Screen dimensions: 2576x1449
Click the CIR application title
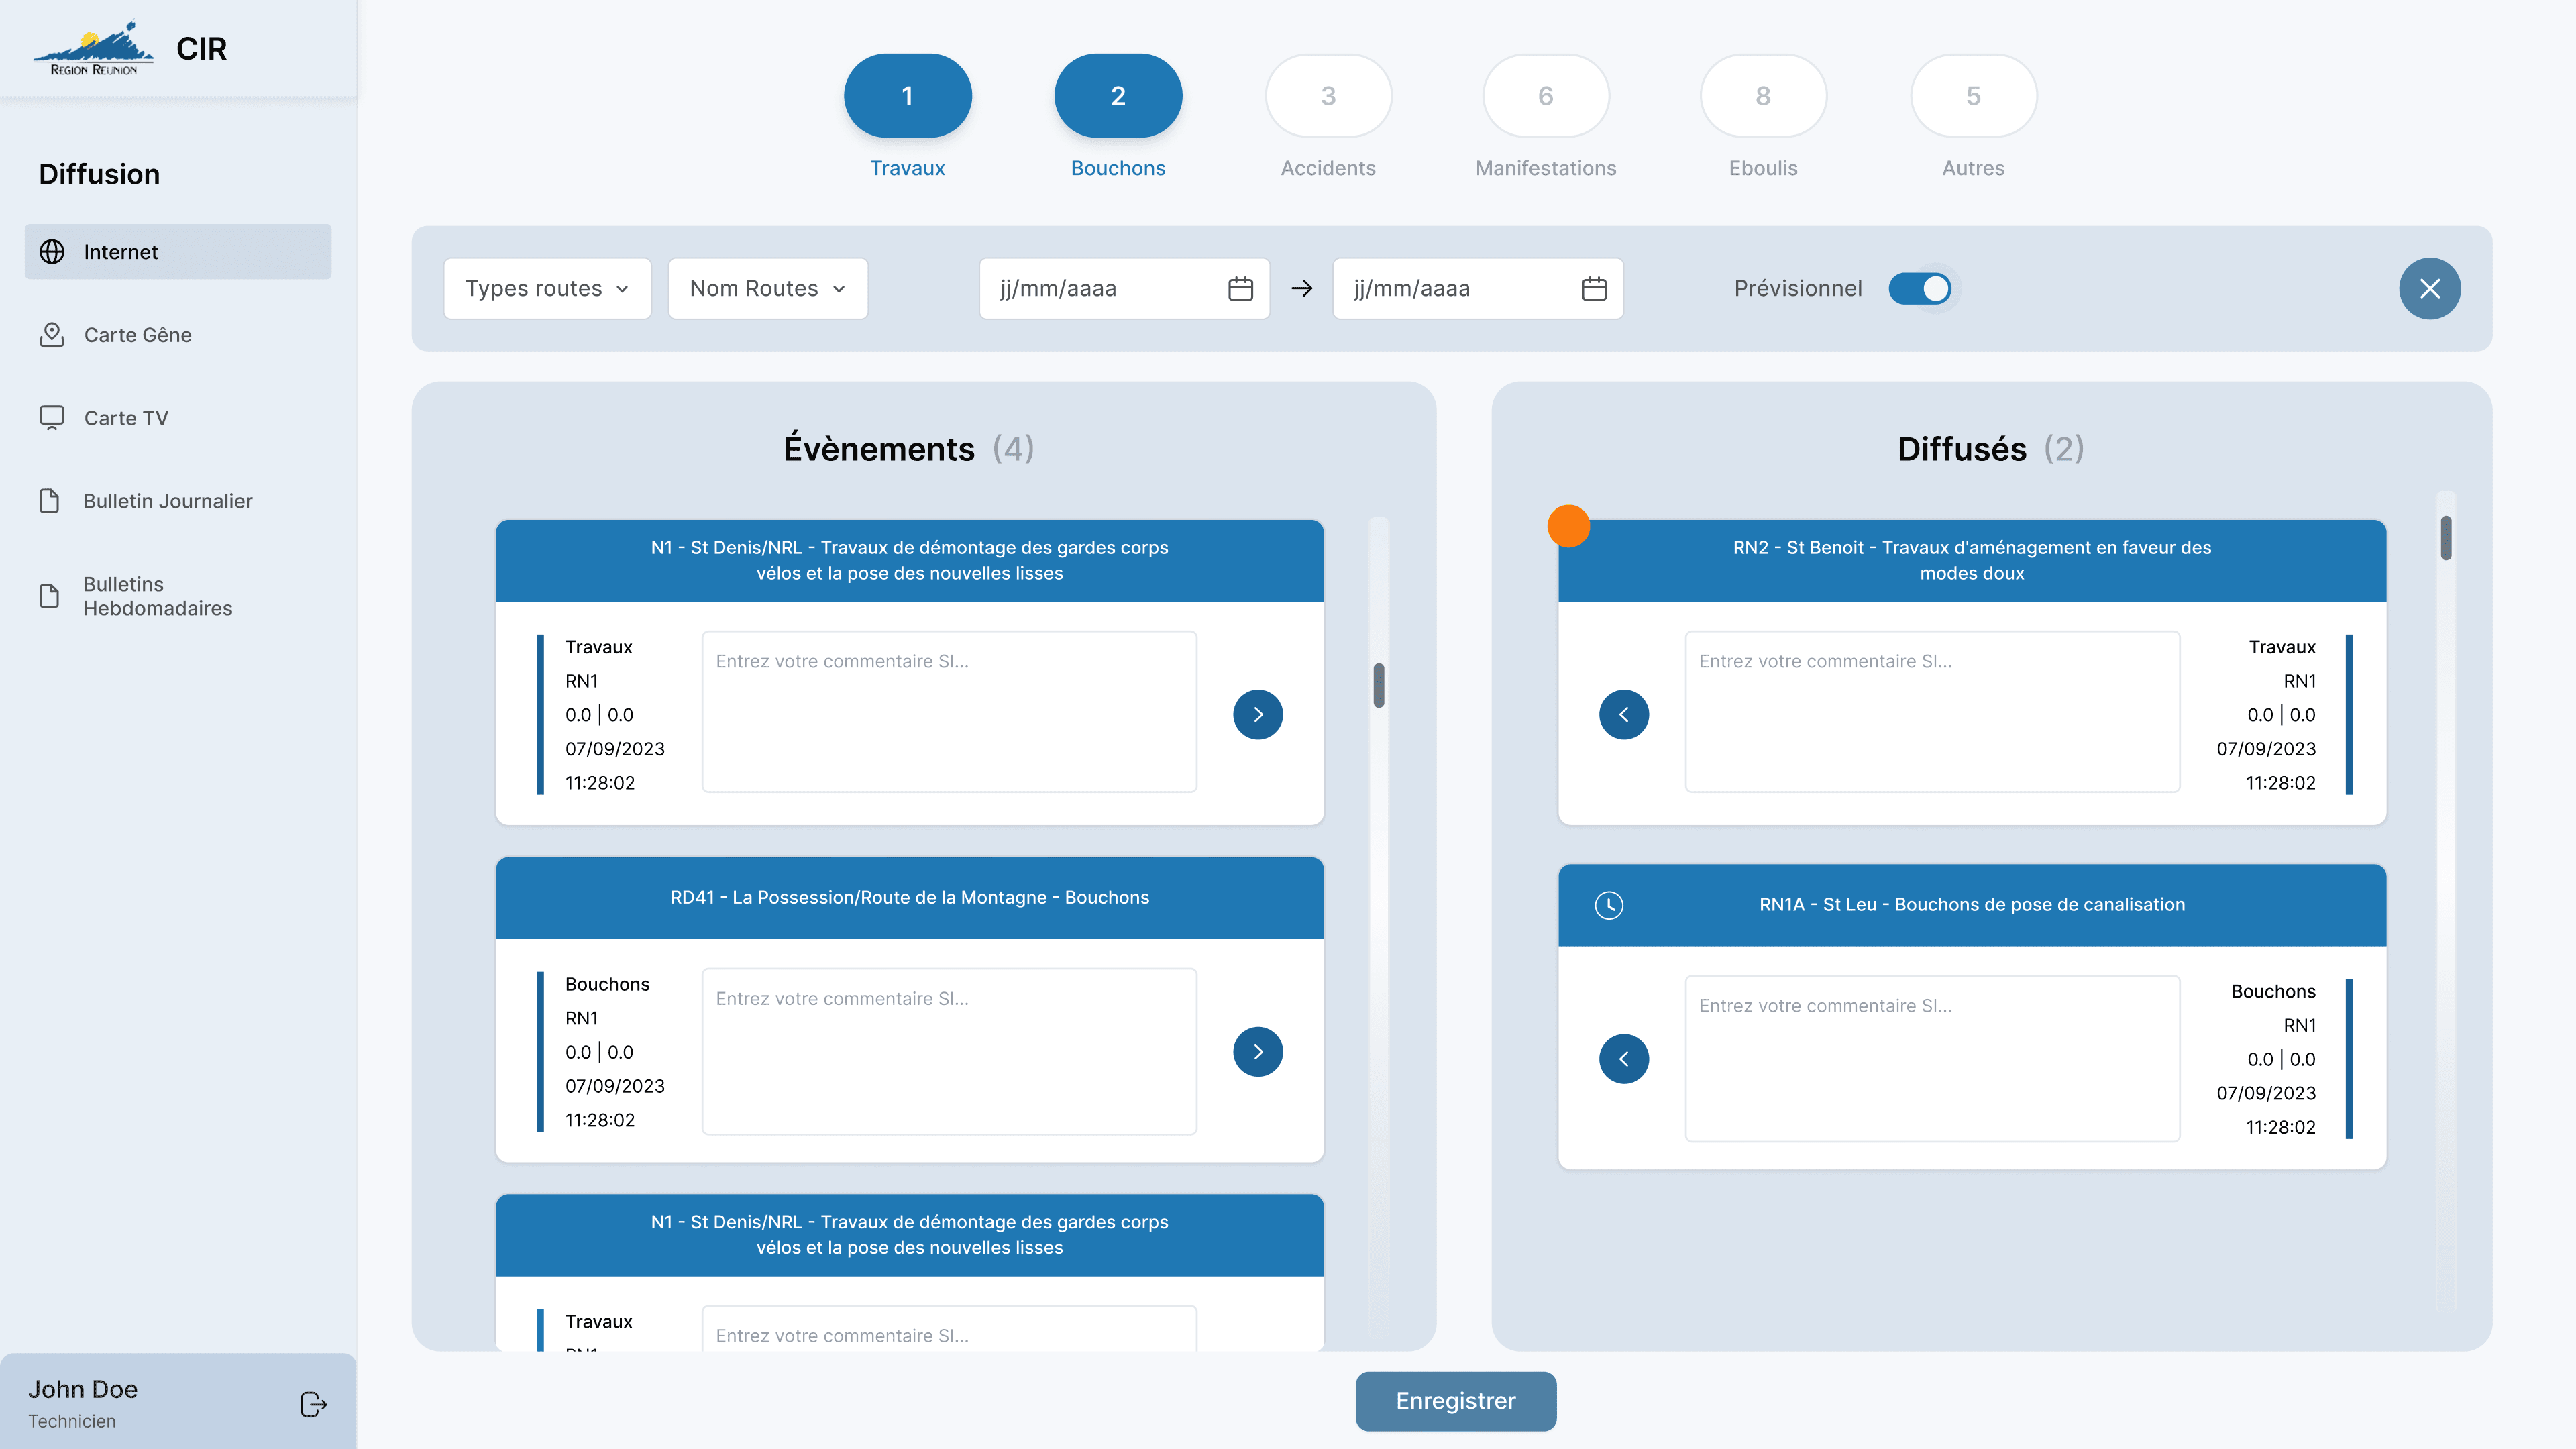pyautogui.click(x=202, y=49)
